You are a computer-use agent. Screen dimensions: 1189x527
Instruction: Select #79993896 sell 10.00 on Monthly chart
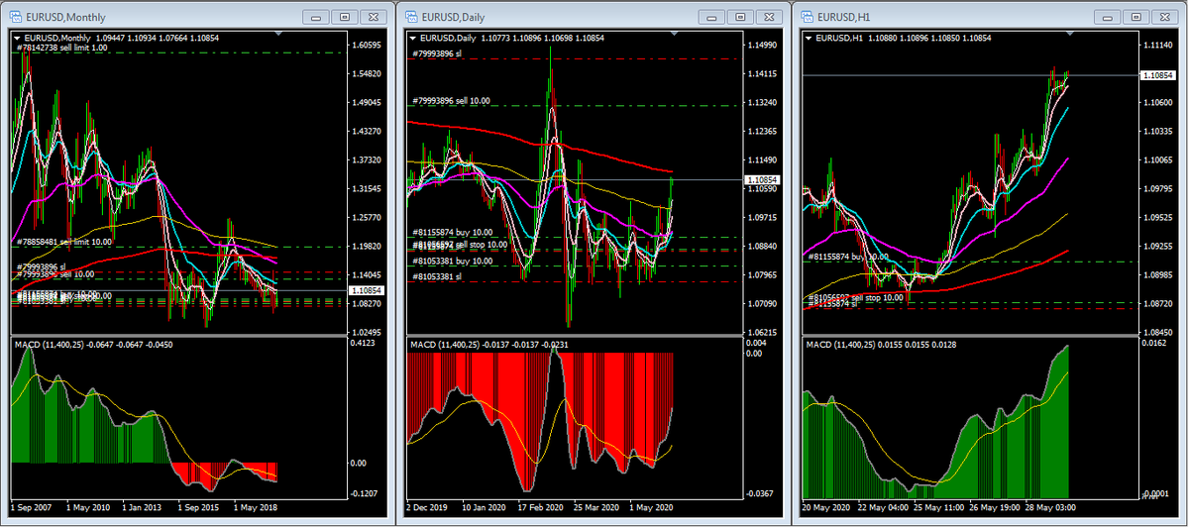(x=55, y=273)
